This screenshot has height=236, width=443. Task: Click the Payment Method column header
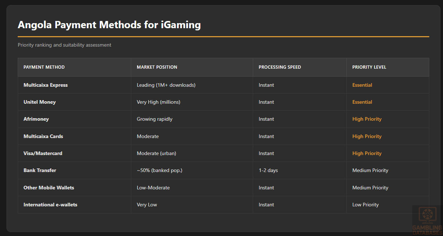click(44, 67)
